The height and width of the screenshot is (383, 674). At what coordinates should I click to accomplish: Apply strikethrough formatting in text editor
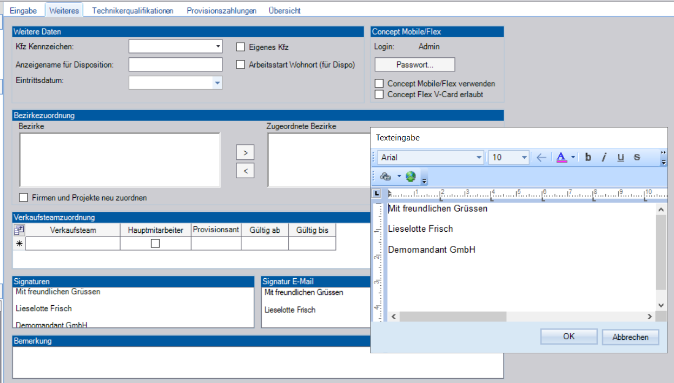point(637,157)
